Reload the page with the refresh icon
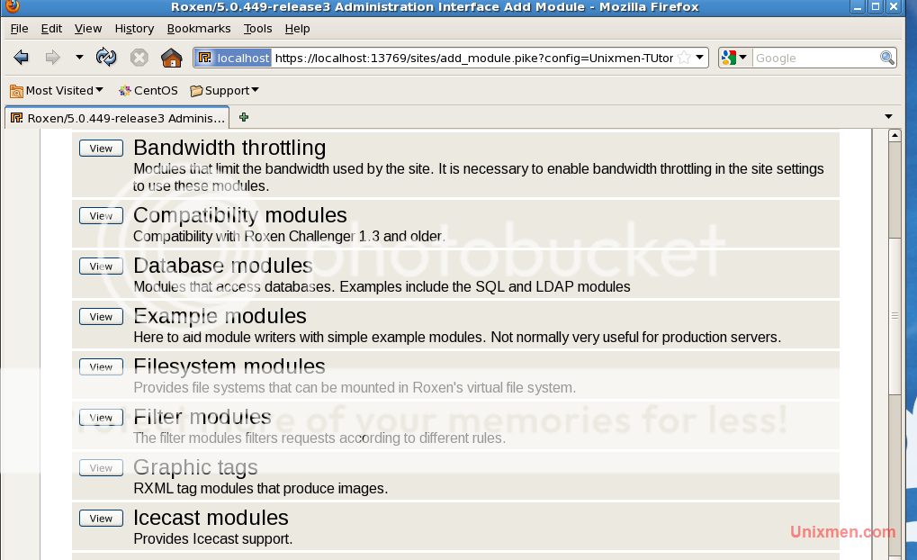Image resolution: width=917 pixels, height=560 pixels. point(106,58)
